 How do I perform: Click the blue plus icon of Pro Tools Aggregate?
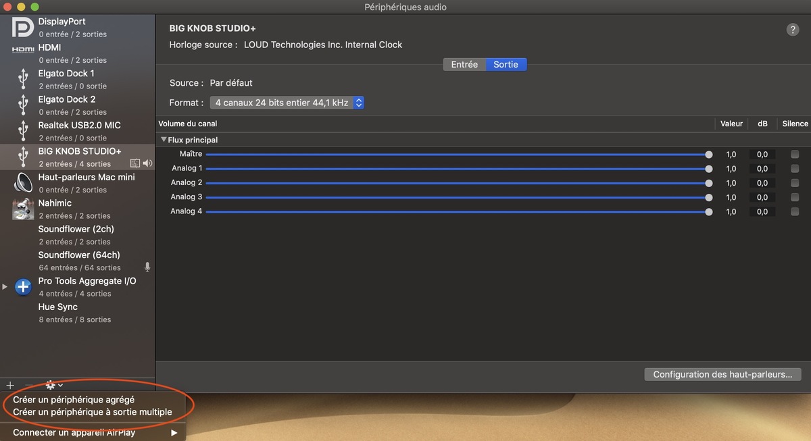23,287
